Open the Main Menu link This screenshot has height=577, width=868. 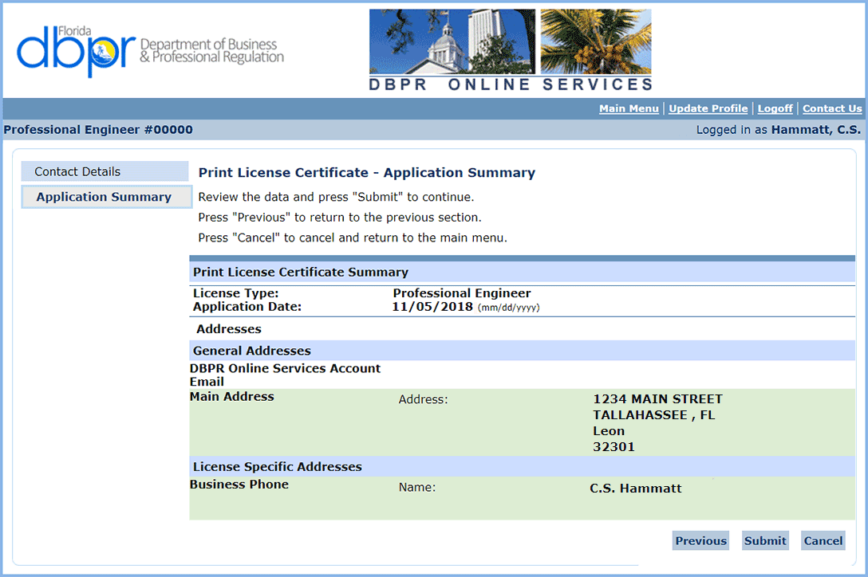629,108
